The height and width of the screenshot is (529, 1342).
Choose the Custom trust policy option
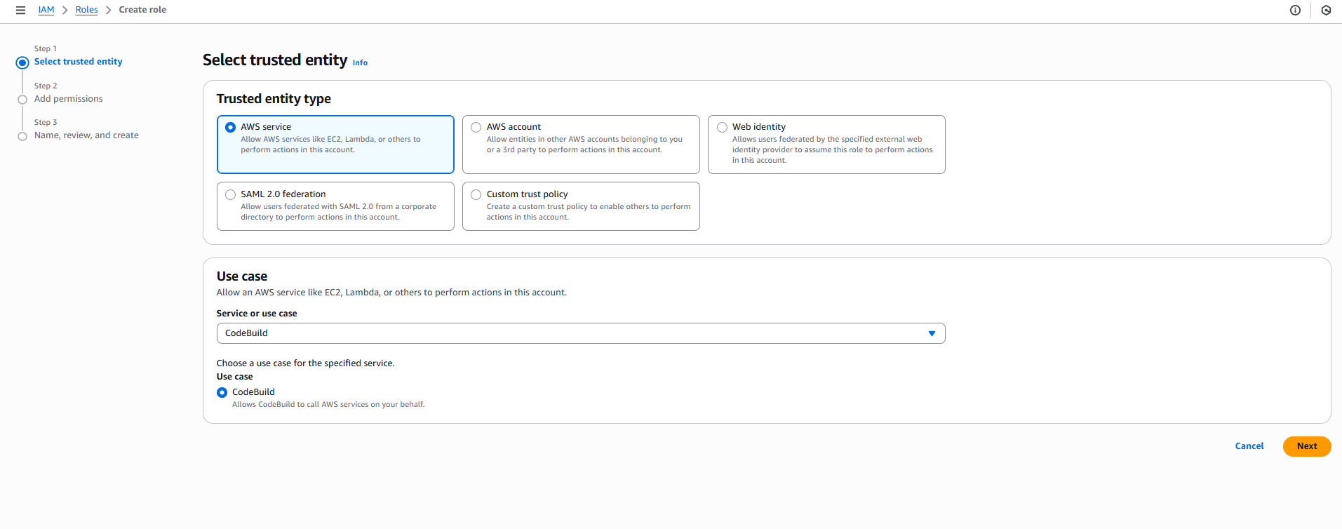point(476,194)
